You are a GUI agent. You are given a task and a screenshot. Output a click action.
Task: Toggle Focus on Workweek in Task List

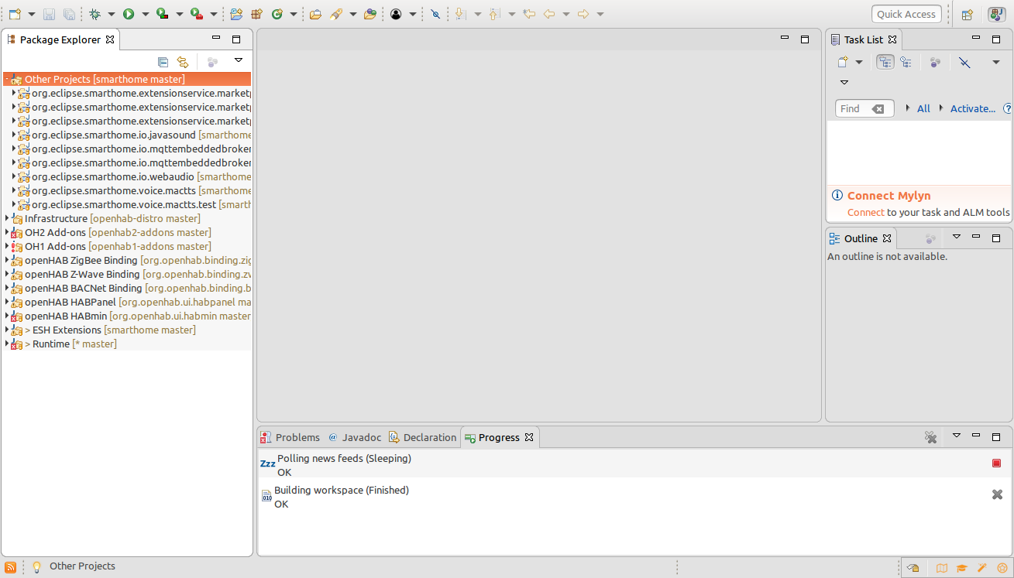(x=935, y=62)
